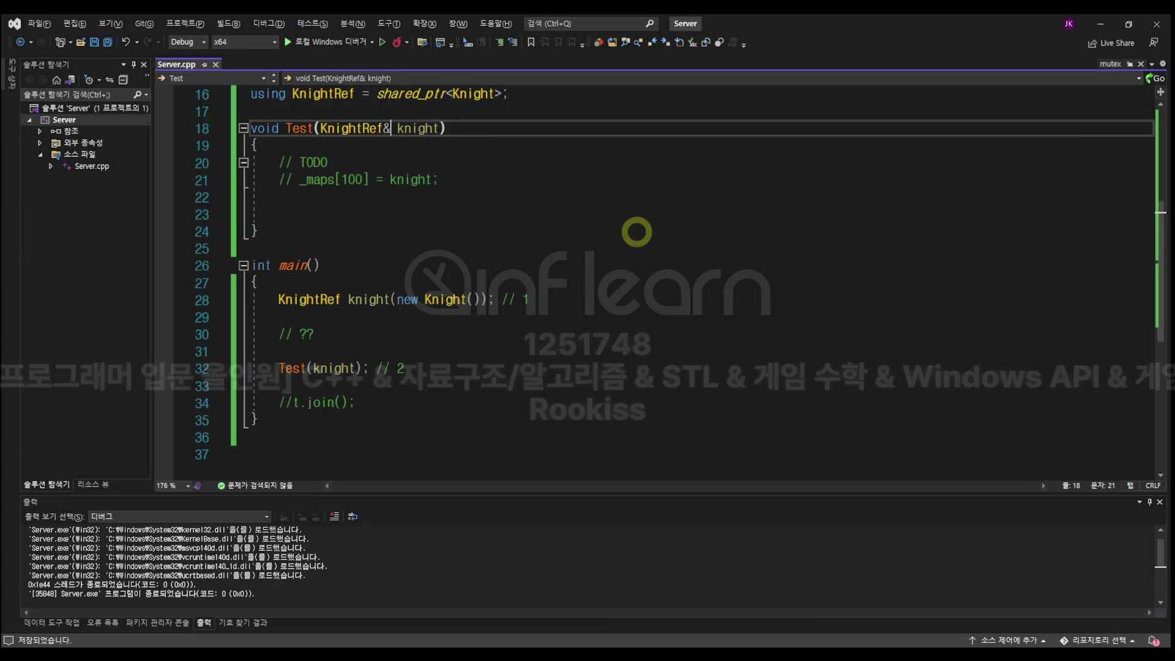
Task: Collapse the Test function code block
Action: coord(243,129)
